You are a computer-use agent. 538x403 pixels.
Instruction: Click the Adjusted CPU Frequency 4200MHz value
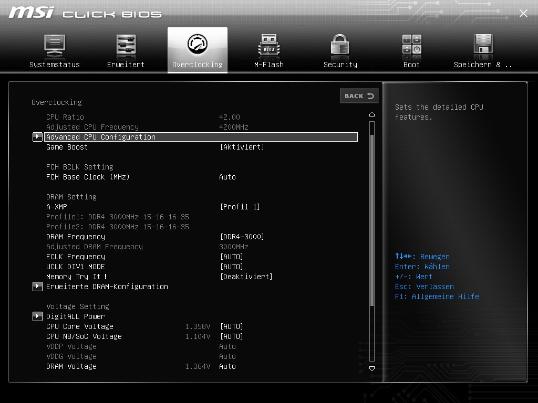pos(234,127)
